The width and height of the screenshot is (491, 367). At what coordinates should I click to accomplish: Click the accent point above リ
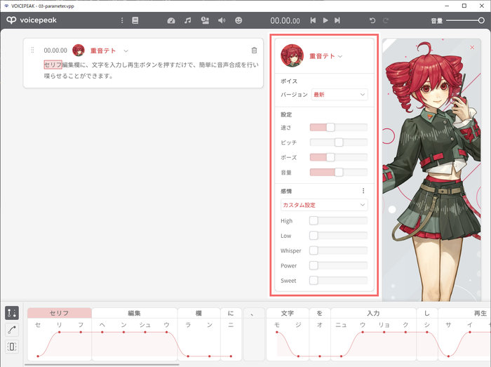click(x=59, y=332)
